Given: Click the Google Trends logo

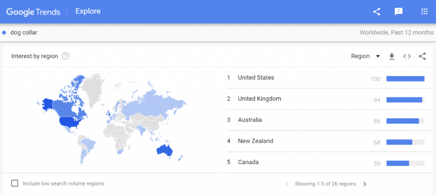Looking at the screenshot, I should pos(32,11).
